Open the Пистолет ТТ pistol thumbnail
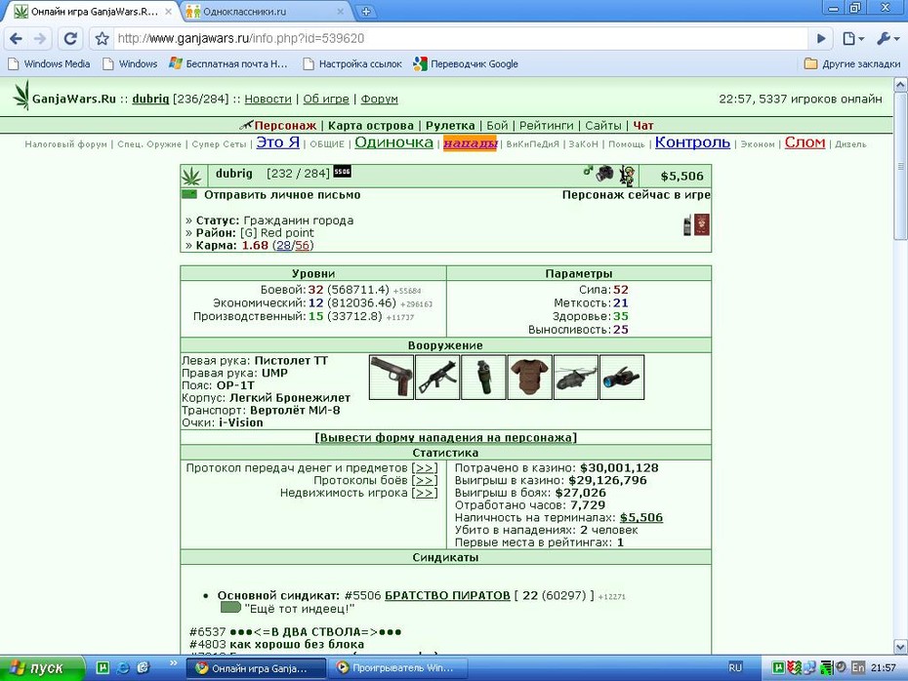 [392, 378]
